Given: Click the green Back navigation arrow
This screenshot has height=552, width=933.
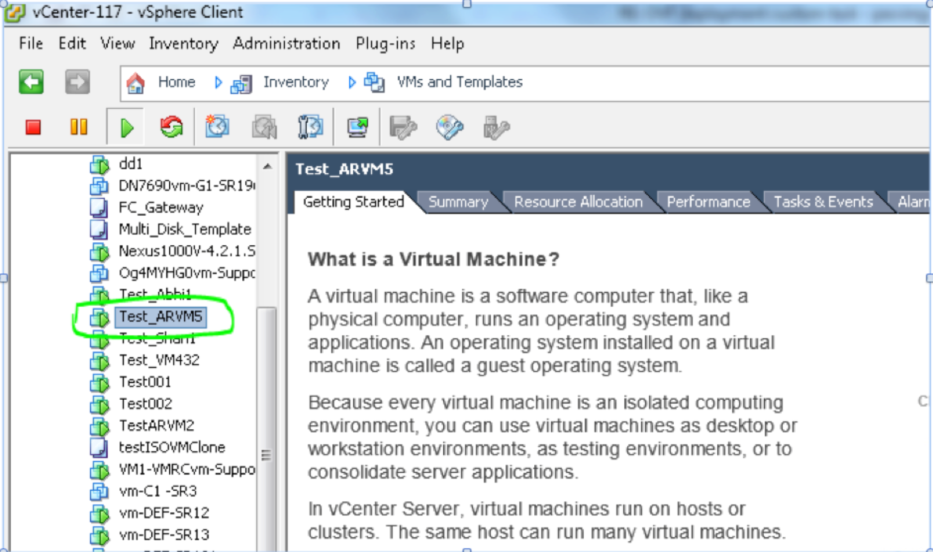Looking at the screenshot, I should pyautogui.click(x=31, y=82).
